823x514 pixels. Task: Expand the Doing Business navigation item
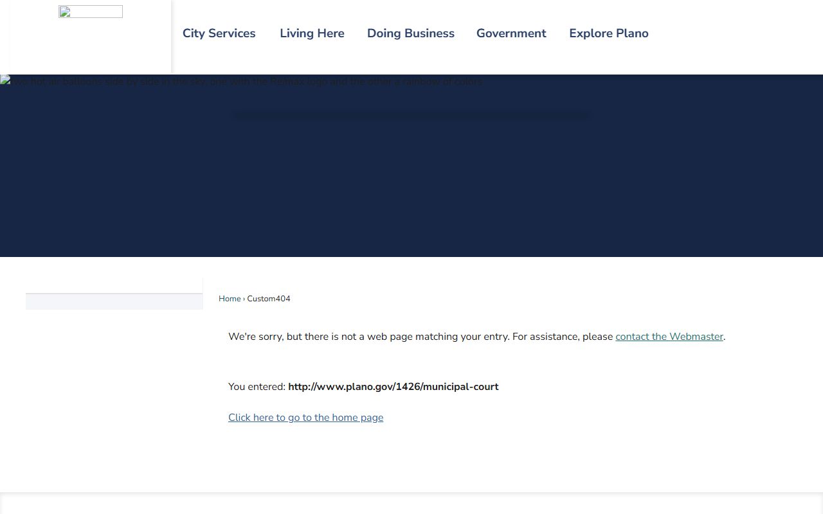pos(410,33)
